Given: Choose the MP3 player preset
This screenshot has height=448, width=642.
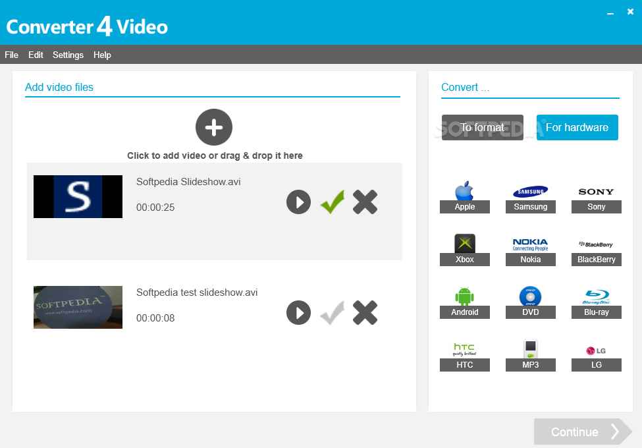Looking at the screenshot, I should click(530, 355).
